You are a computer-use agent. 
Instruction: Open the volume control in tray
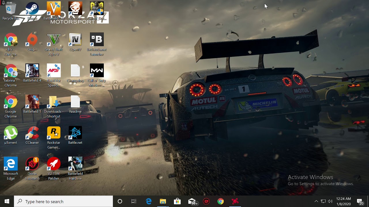tap(330, 202)
